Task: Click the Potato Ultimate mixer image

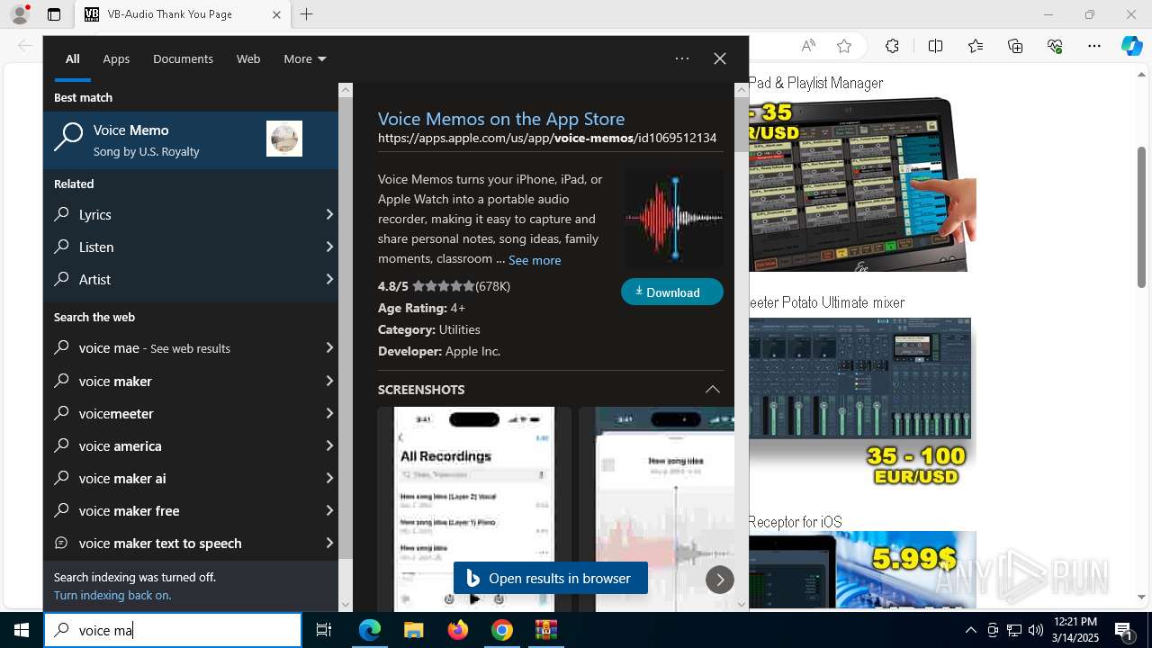Action: point(859,403)
